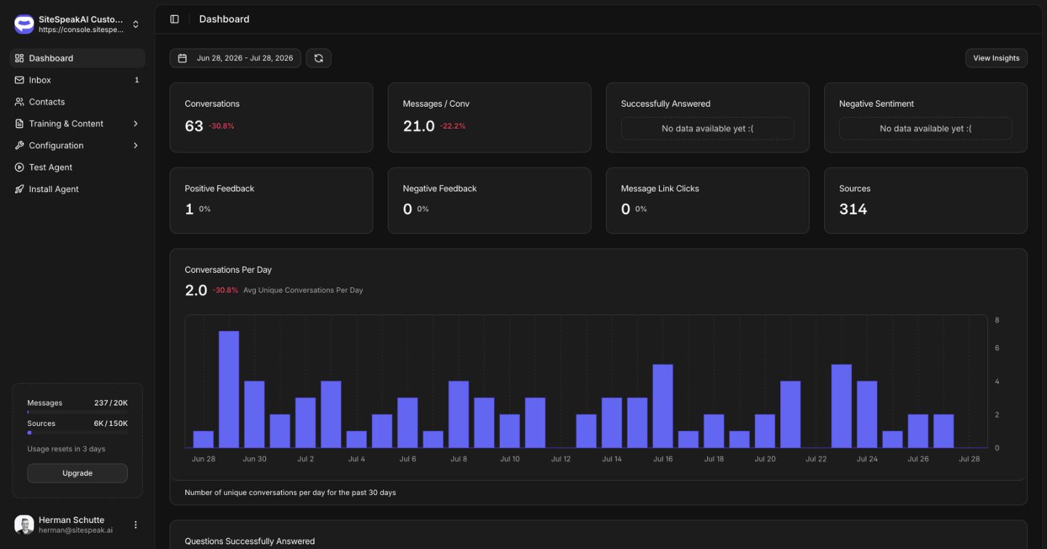Open the Jun 28 - Jul 28 date range picker
This screenshot has height=549, width=1047.
[x=235, y=58]
